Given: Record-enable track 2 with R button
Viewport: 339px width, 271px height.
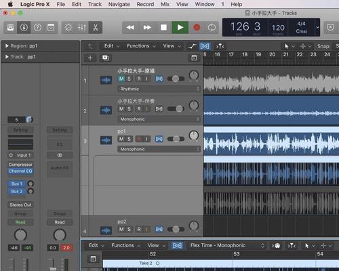Looking at the screenshot, I should click(139, 109).
